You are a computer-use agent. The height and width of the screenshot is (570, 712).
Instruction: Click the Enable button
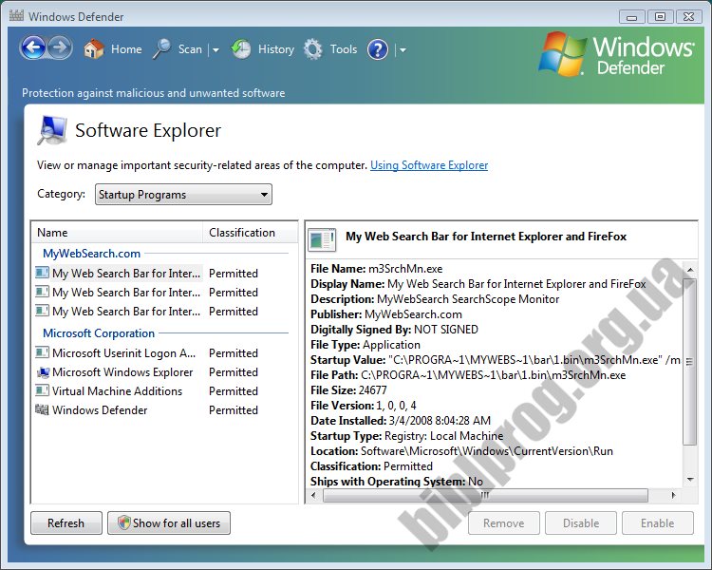pos(658,523)
